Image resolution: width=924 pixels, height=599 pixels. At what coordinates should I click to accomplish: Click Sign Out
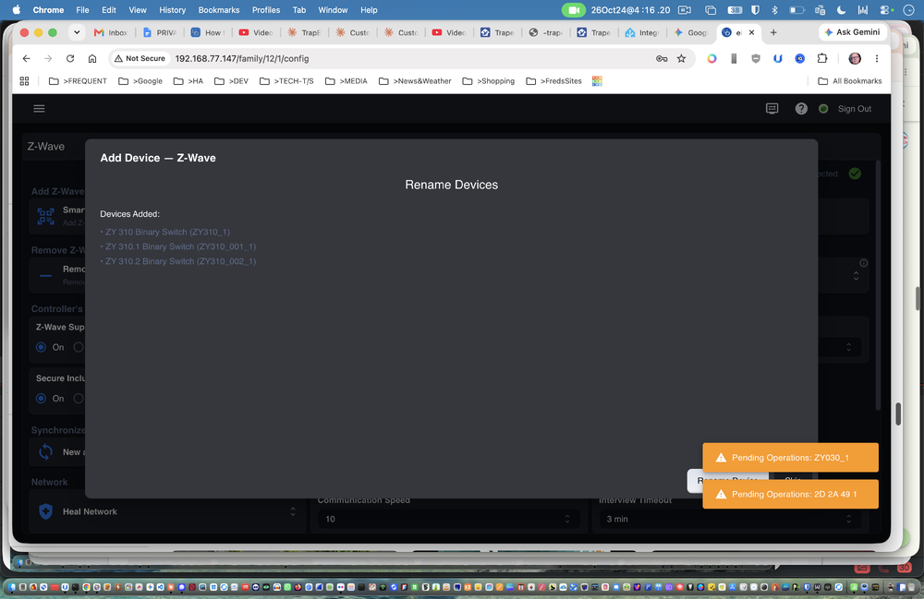pos(855,108)
